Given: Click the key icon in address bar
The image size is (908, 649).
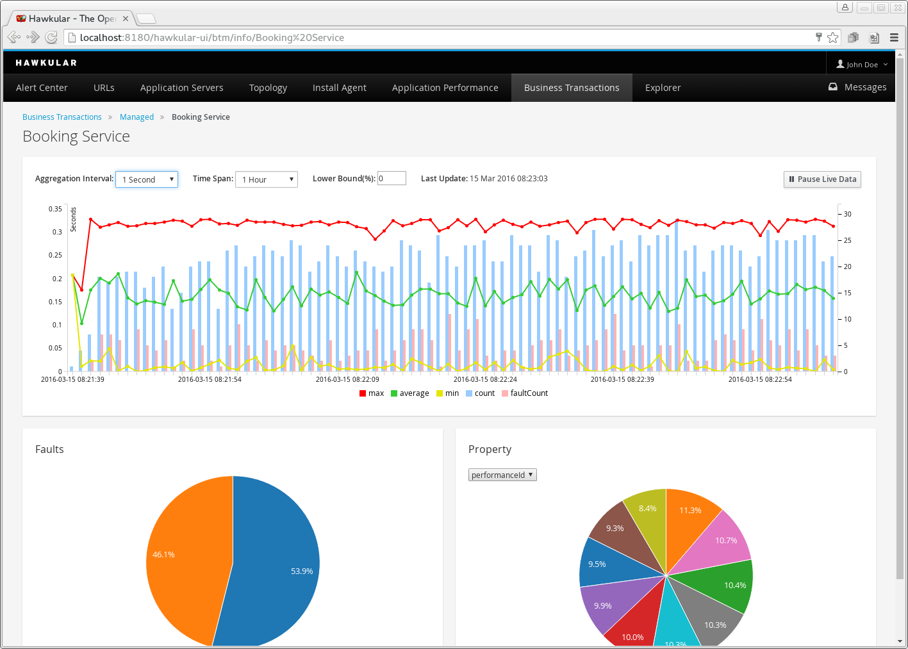Looking at the screenshot, I should pos(818,37).
